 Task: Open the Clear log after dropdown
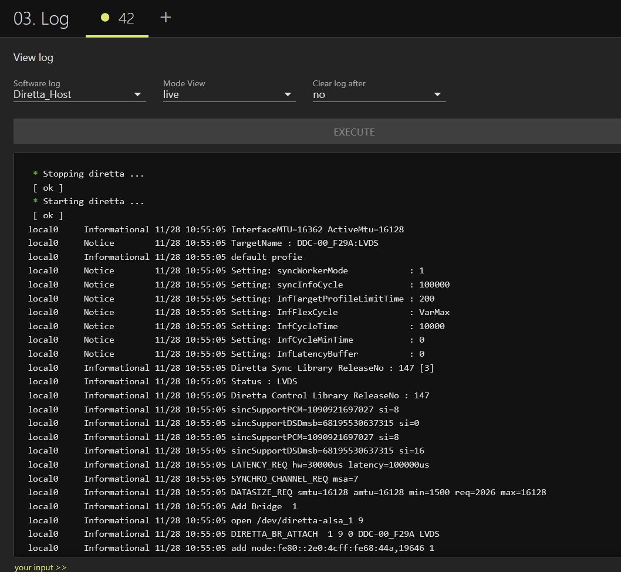(x=379, y=94)
